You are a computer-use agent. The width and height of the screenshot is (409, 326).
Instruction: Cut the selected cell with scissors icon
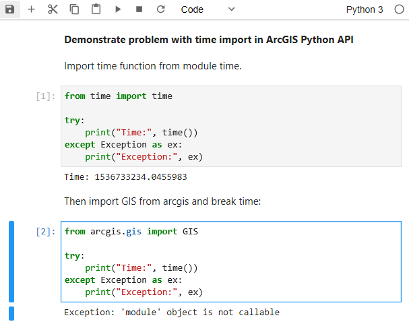pyautogui.click(x=53, y=9)
